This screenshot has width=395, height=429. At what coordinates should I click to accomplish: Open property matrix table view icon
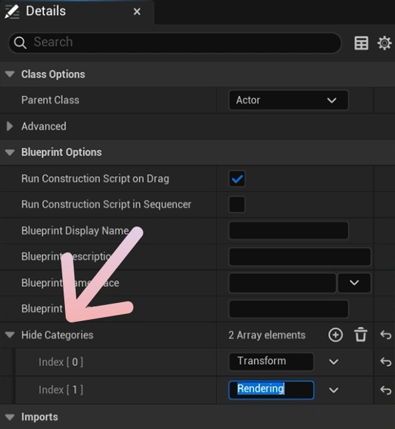click(361, 43)
